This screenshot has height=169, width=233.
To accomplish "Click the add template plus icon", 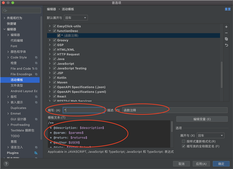I will click(x=226, y=27).
